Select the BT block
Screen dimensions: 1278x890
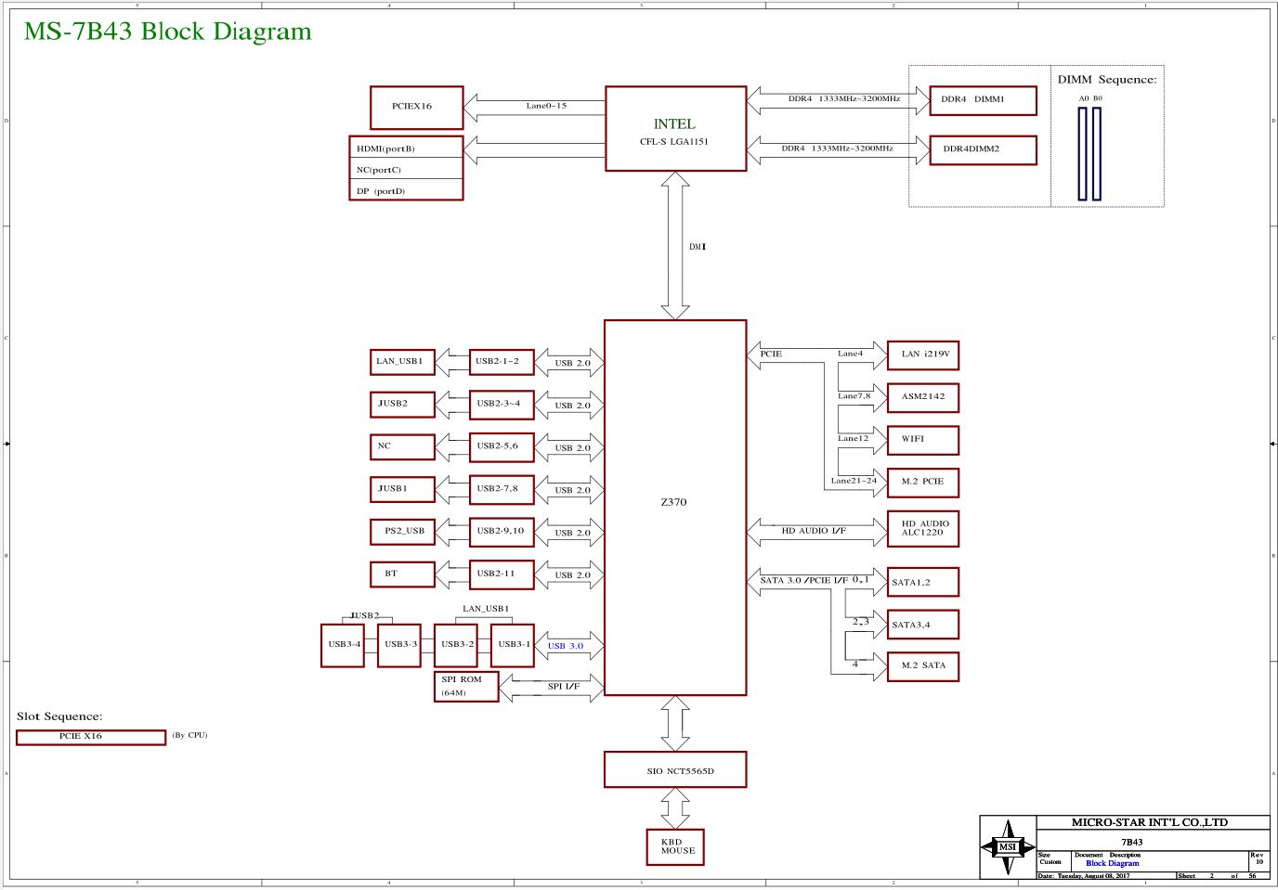point(402,574)
